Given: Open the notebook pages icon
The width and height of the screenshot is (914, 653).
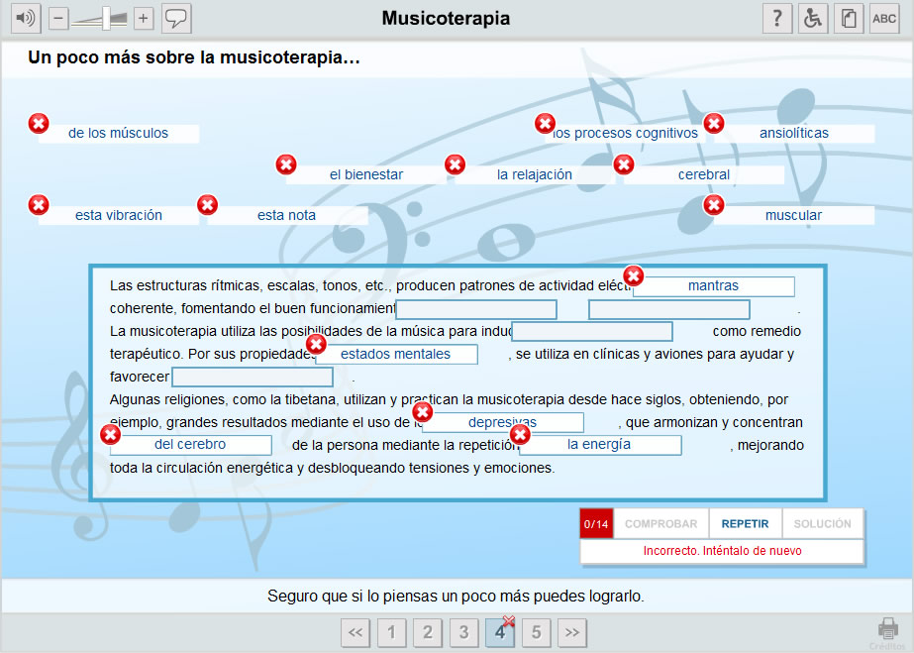Looking at the screenshot, I should pyautogui.click(x=848, y=18).
